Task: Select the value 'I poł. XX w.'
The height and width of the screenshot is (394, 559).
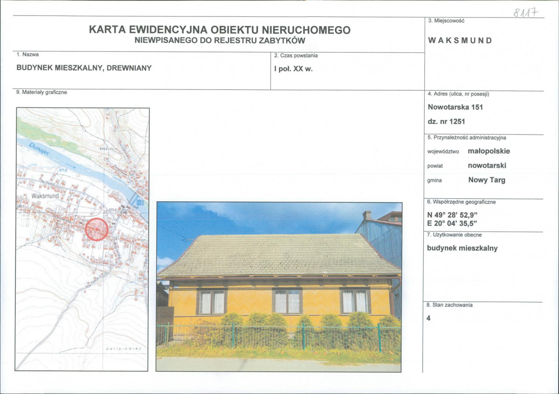Action: [293, 69]
